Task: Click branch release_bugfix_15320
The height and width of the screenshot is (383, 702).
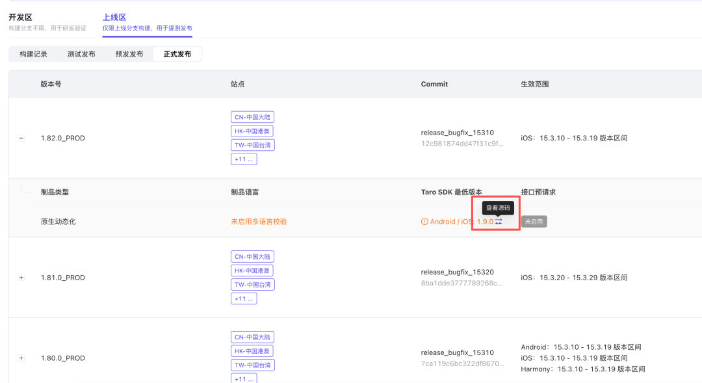Action: click(x=457, y=272)
